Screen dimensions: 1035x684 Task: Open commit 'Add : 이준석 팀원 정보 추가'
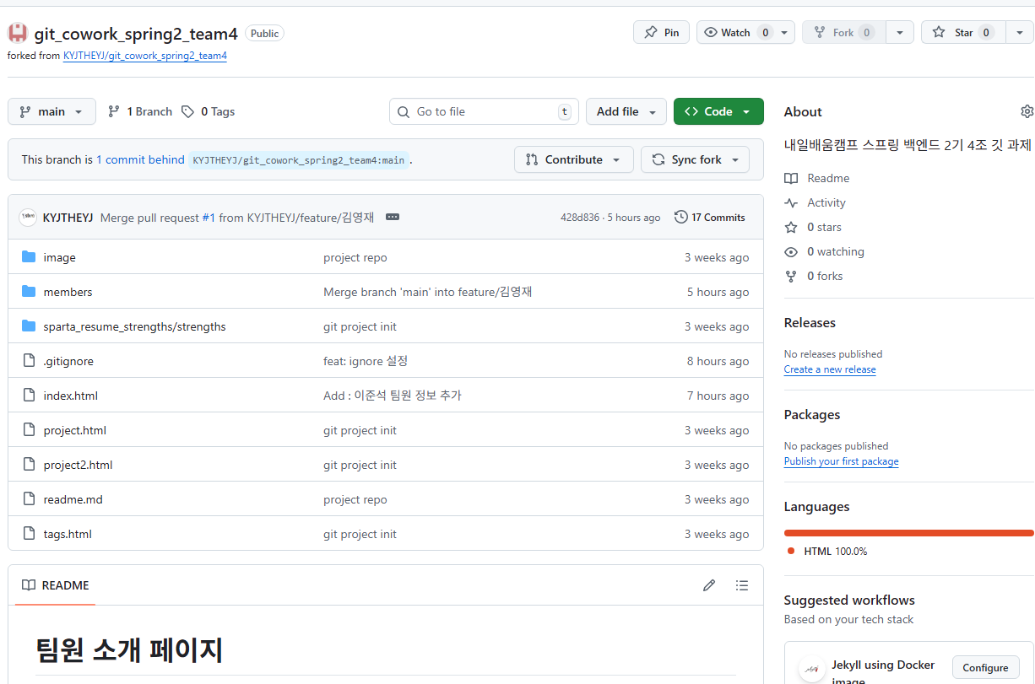click(393, 396)
